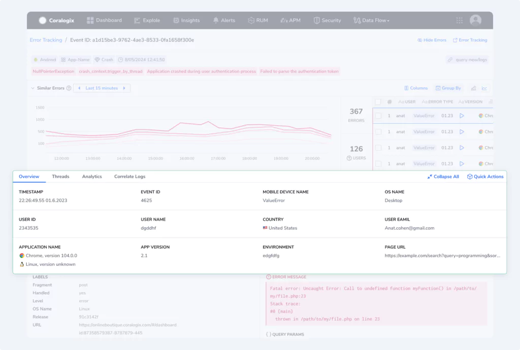Image resolution: width=520 pixels, height=350 pixels.
Task: Click the USERS help icon
Action: (349, 158)
